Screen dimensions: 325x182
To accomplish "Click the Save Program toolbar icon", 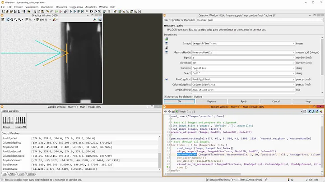I will [15, 11].
